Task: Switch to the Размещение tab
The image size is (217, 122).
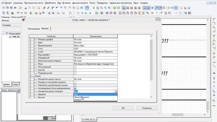Action: click(34, 28)
